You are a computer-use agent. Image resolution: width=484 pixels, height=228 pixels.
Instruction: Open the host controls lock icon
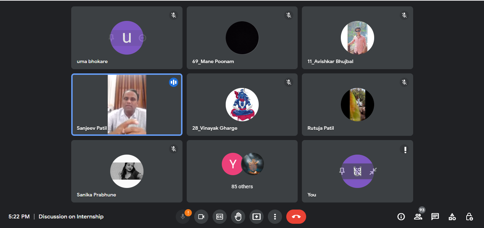(x=469, y=217)
